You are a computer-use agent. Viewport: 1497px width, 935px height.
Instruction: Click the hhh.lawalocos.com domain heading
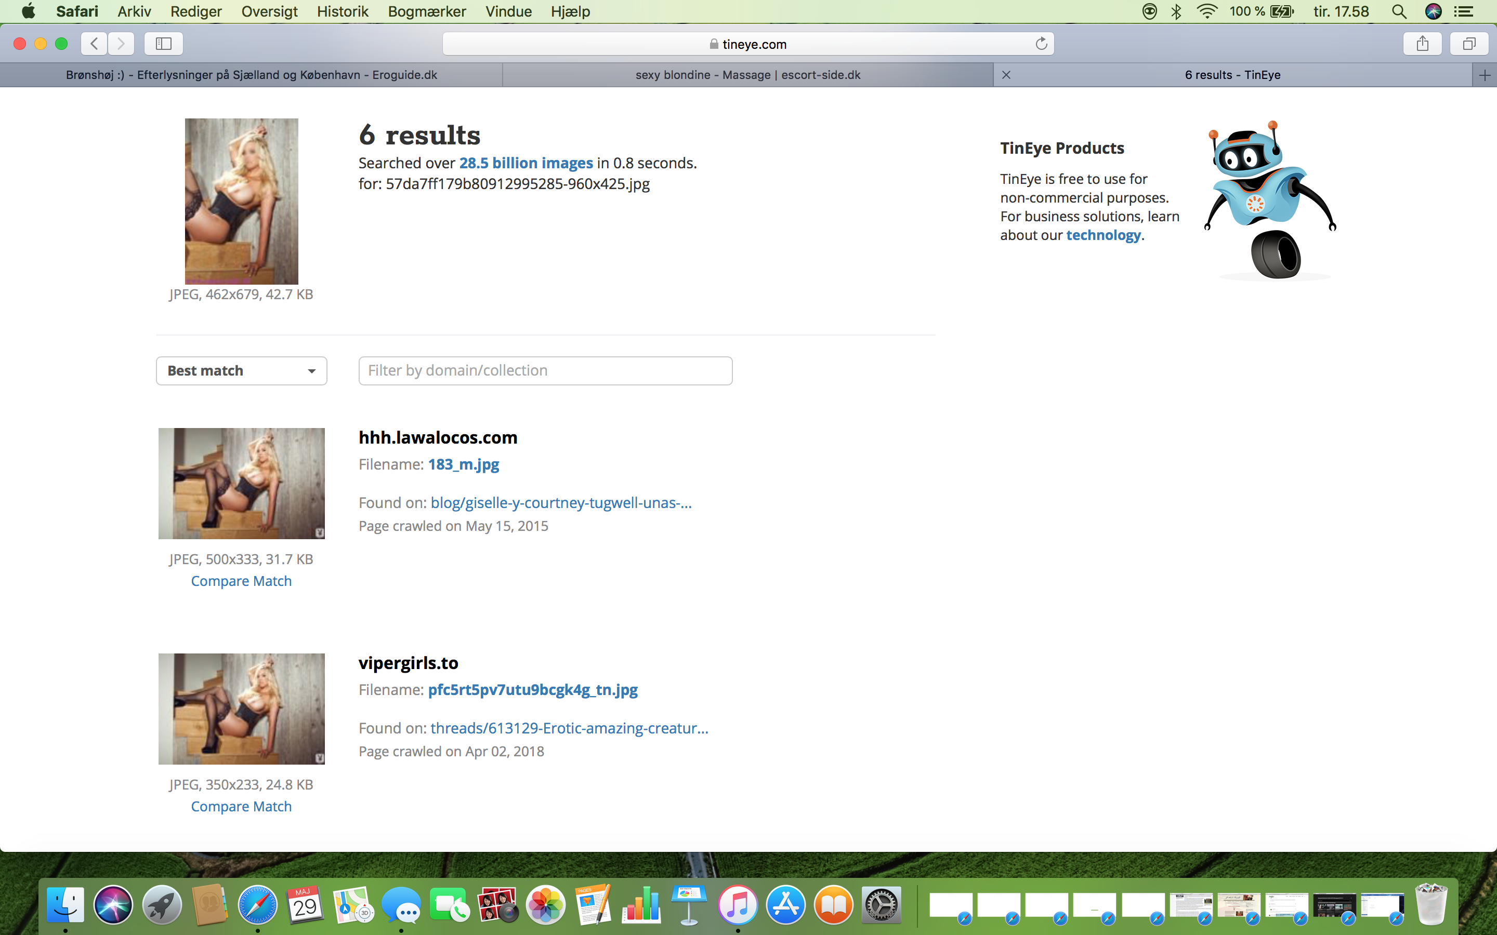(438, 437)
